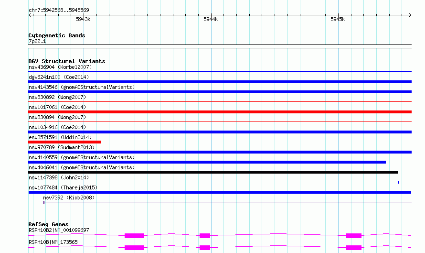
Task: Click the middle exon block of RSPH10B2
Action: pyautogui.click(x=205, y=236)
